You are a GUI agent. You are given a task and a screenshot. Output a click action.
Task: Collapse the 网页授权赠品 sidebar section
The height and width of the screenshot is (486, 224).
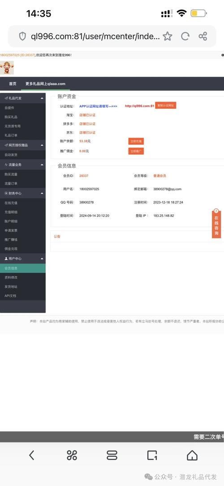click(23, 145)
